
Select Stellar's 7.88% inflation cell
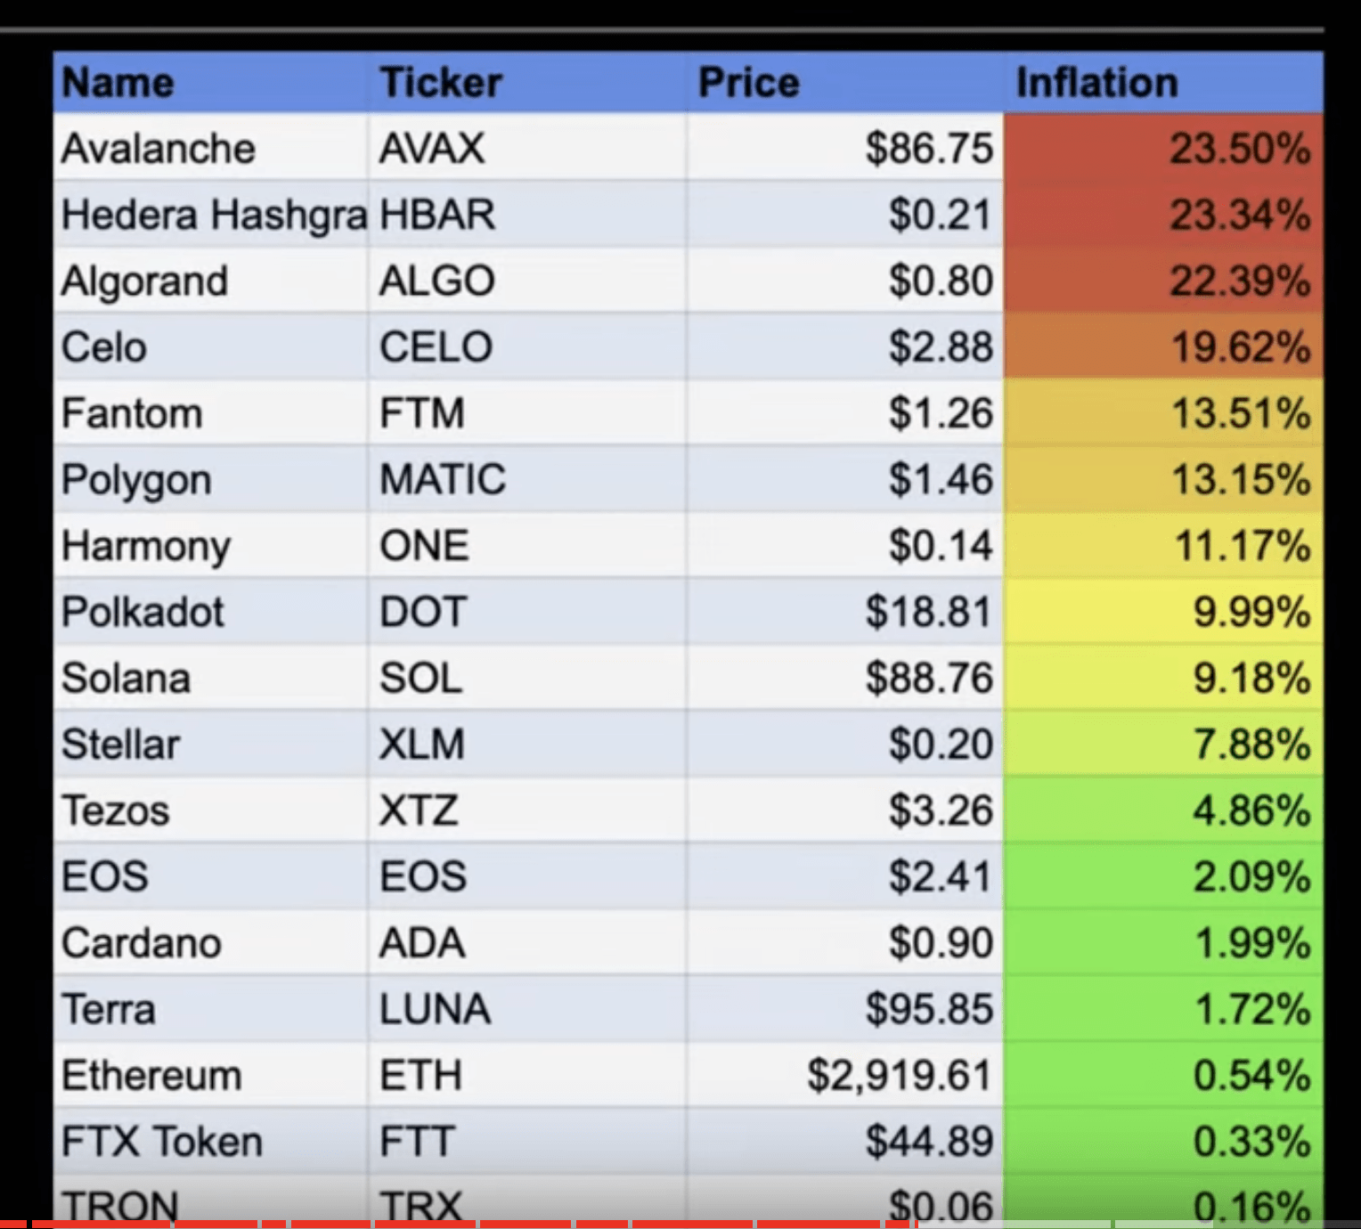tap(1163, 744)
